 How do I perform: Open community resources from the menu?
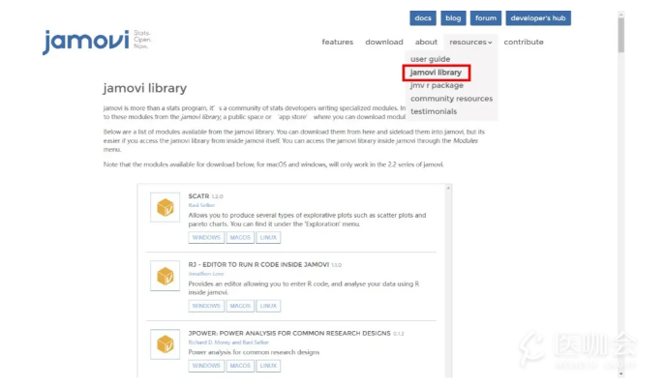pos(451,99)
